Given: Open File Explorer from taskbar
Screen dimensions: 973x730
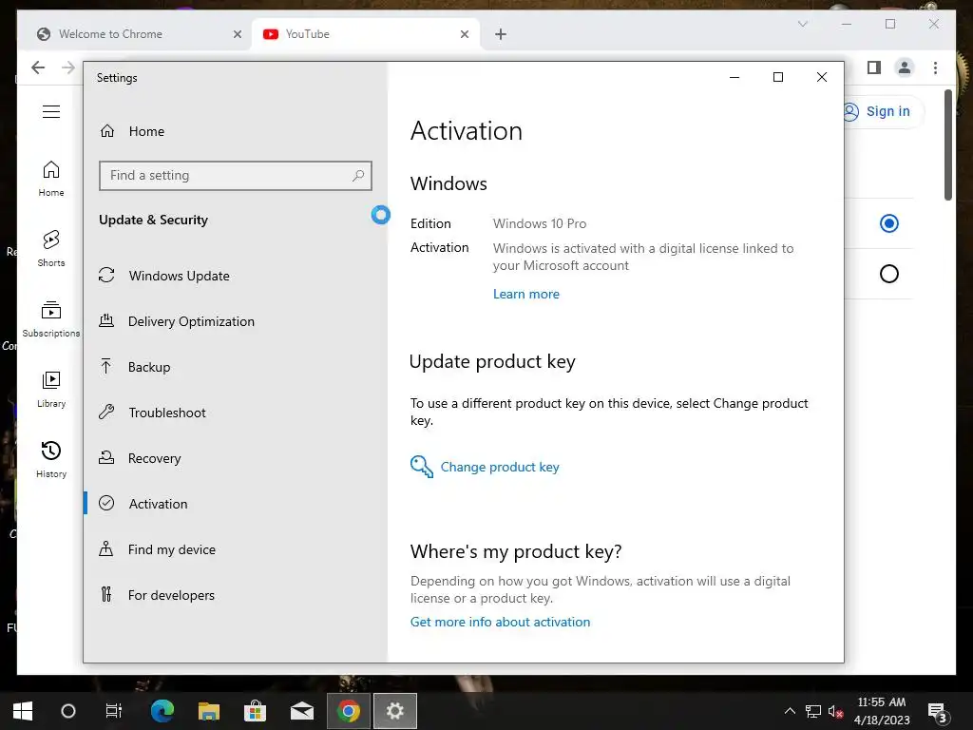Looking at the screenshot, I should click(209, 711).
